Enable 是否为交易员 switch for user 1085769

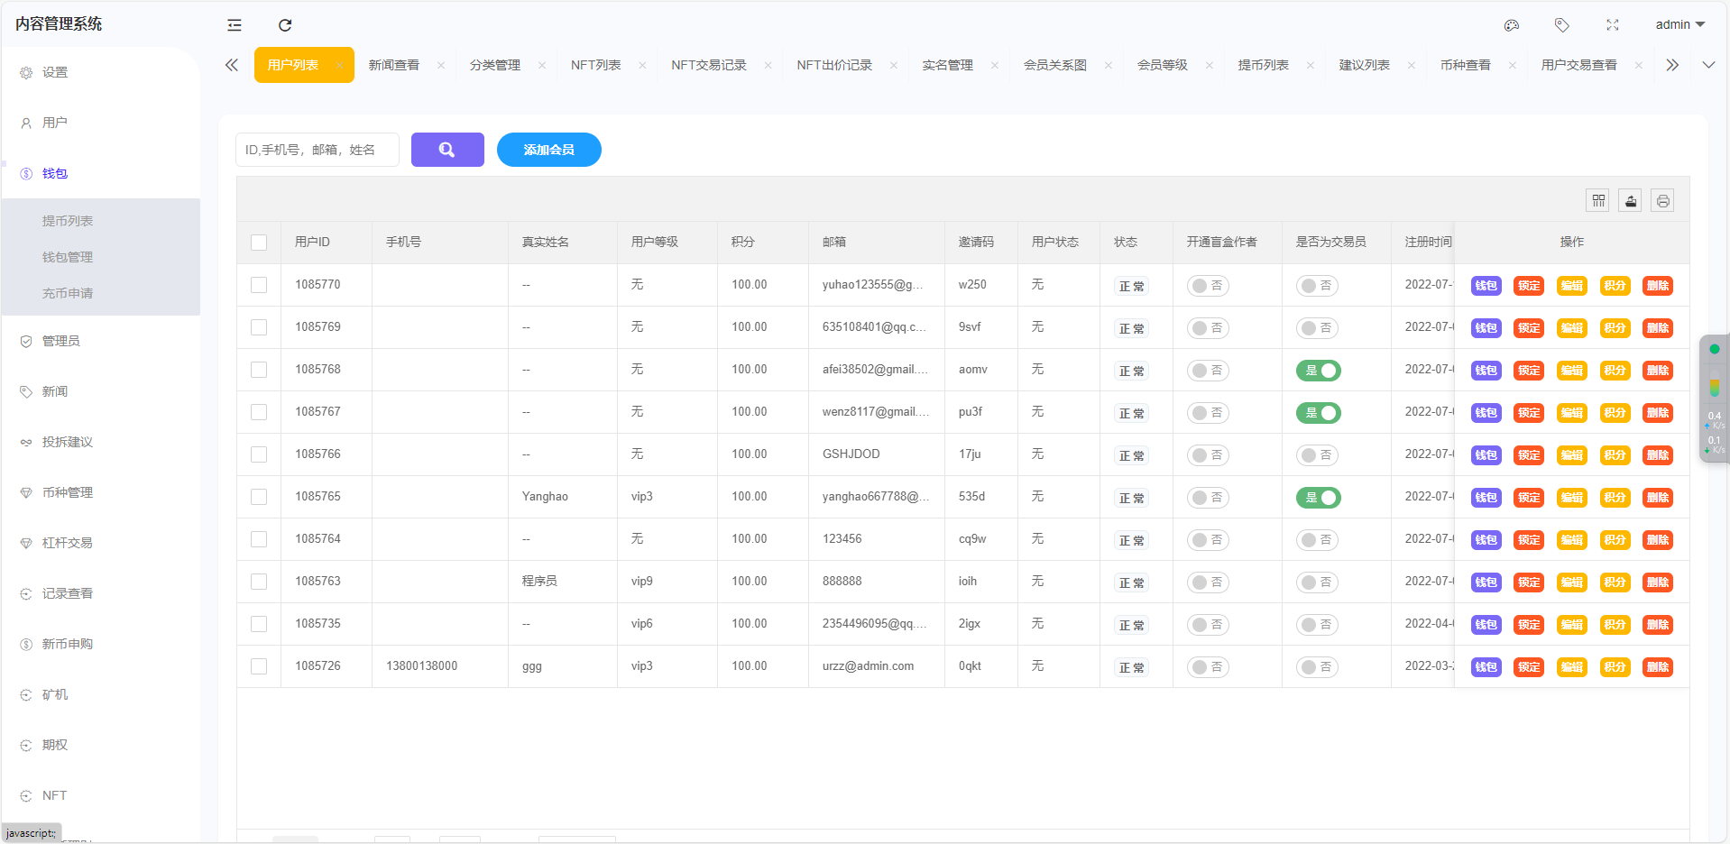(x=1317, y=328)
